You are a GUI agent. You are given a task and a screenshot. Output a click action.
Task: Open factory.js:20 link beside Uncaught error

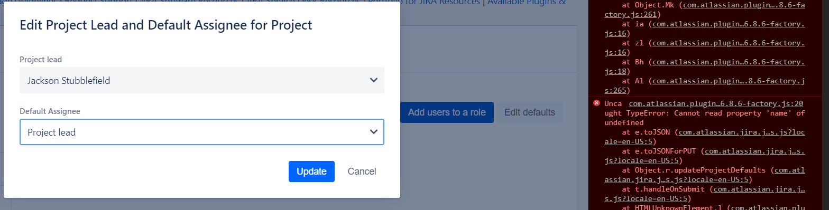[716, 104]
